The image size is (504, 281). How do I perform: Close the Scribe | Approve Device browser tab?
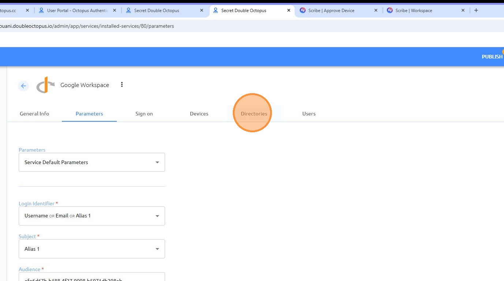376,11
